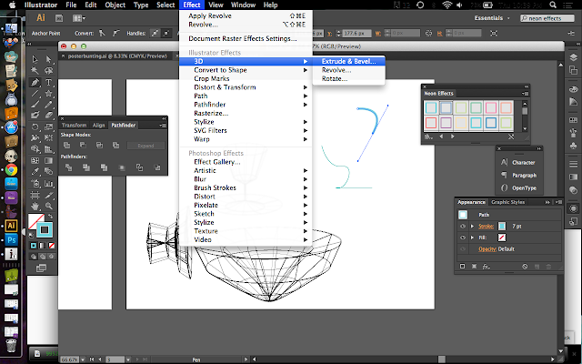Open the Character panel
The image size is (582, 364).
pos(519,162)
